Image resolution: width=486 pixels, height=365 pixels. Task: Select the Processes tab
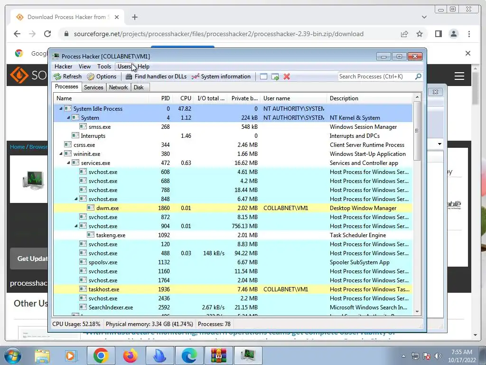pyautogui.click(x=66, y=86)
